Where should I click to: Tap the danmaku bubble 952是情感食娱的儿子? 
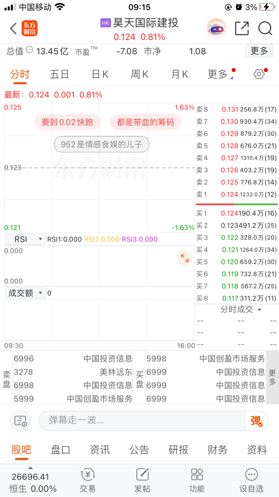[102, 144]
